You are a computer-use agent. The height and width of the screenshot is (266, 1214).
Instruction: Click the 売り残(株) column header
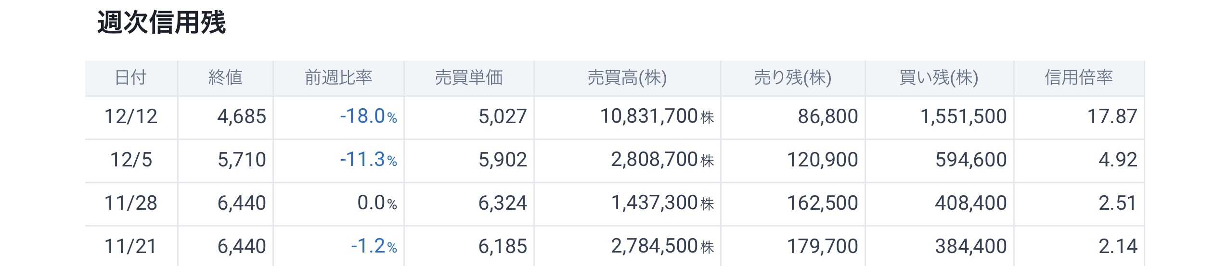pyautogui.click(x=793, y=77)
